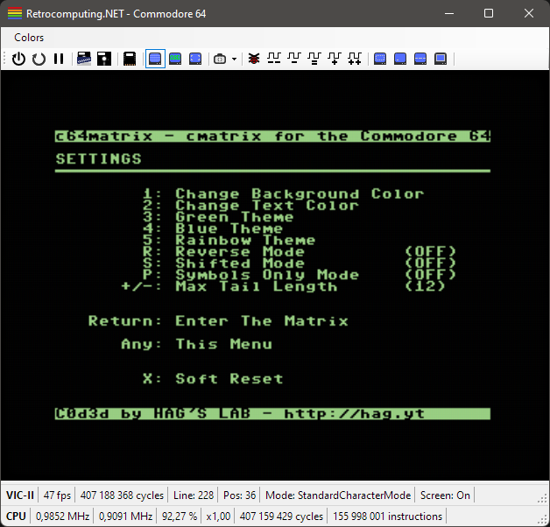The width and height of the screenshot is (550, 527).
Task: Click clock pulse icon with double minus
Action: (274, 59)
